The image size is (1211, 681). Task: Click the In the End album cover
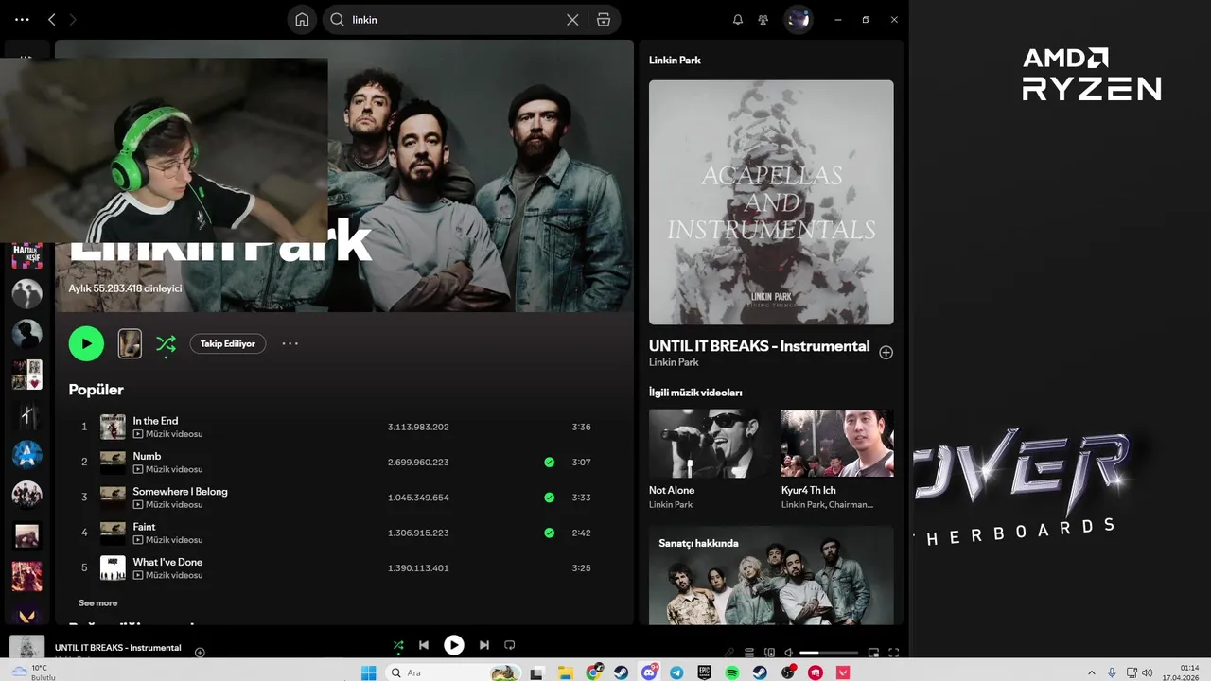[x=113, y=427]
